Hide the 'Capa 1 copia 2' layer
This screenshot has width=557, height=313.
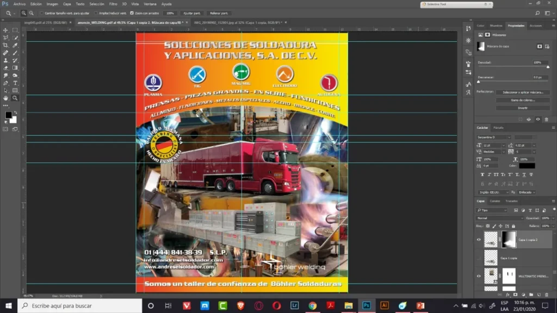pos(479,240)
